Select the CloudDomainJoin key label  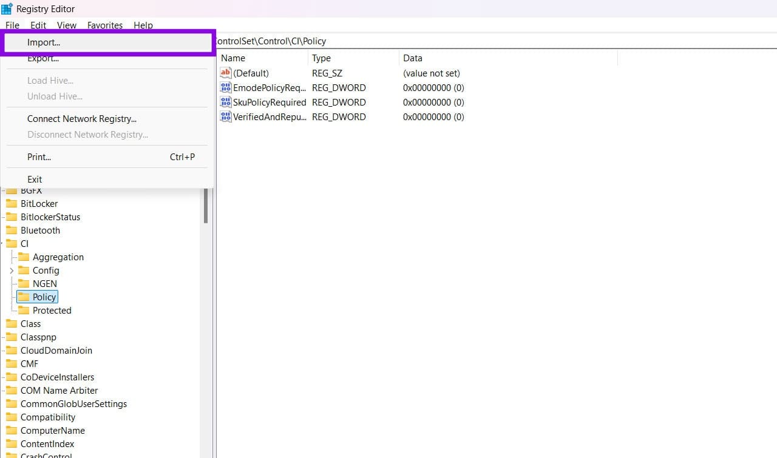(56, 350)
